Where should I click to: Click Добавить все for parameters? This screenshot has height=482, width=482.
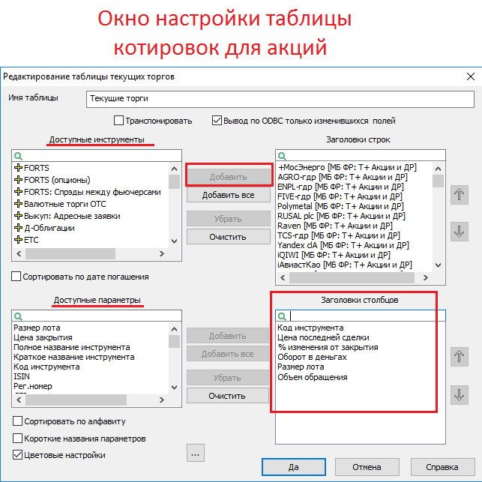(x=227, y=354)
